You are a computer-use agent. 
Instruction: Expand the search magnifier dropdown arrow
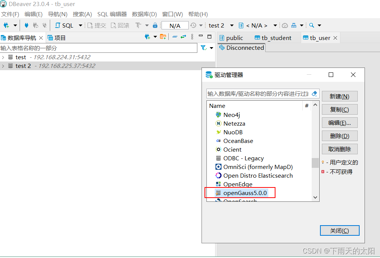tap(319, 25)
